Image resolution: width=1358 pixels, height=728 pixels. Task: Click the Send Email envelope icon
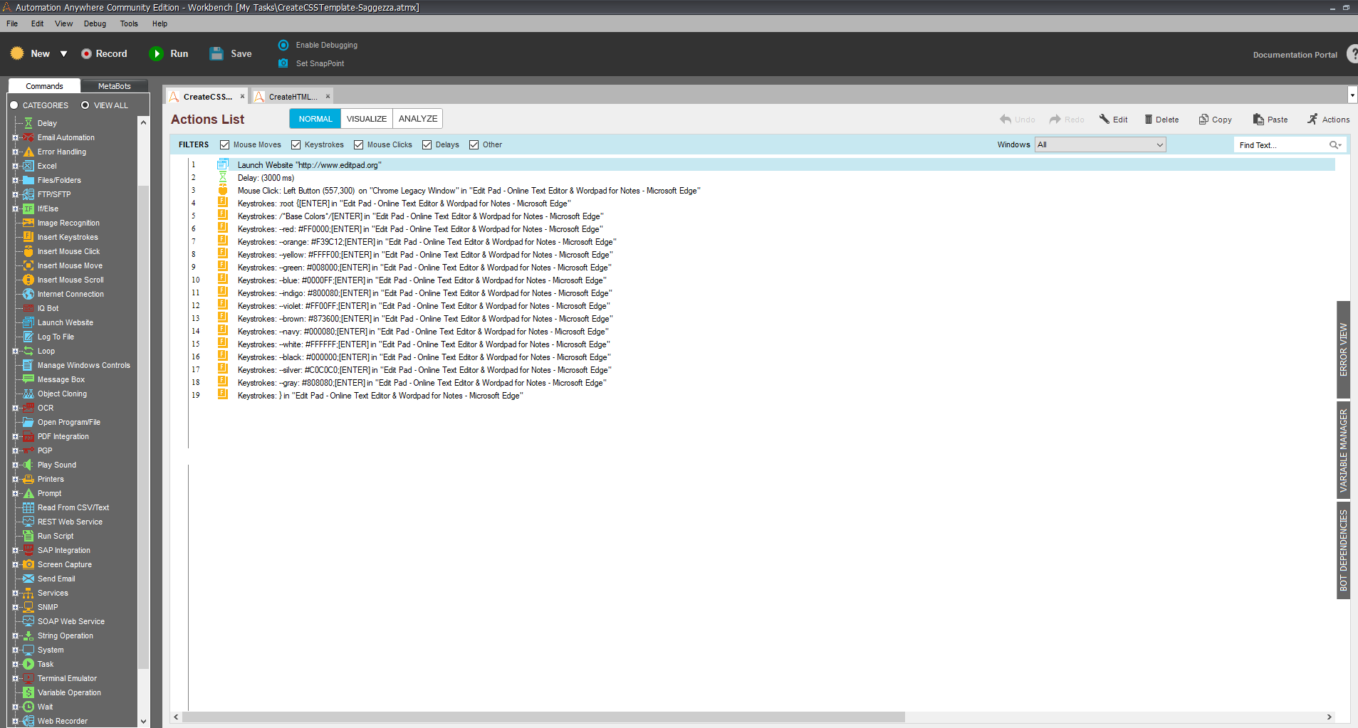[x=28, y=579]
